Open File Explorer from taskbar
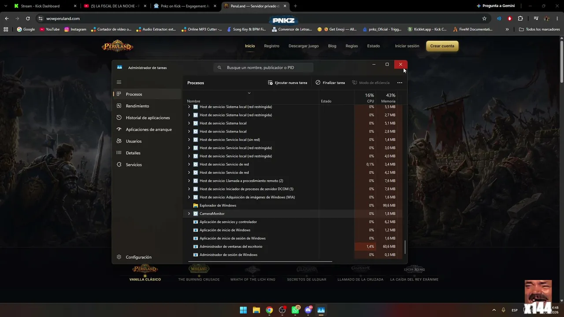 [256, 310]
